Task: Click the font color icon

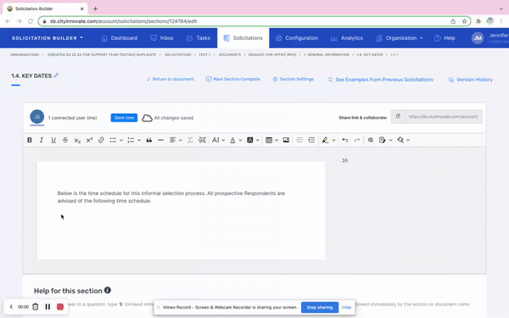Action: point(232,140)
